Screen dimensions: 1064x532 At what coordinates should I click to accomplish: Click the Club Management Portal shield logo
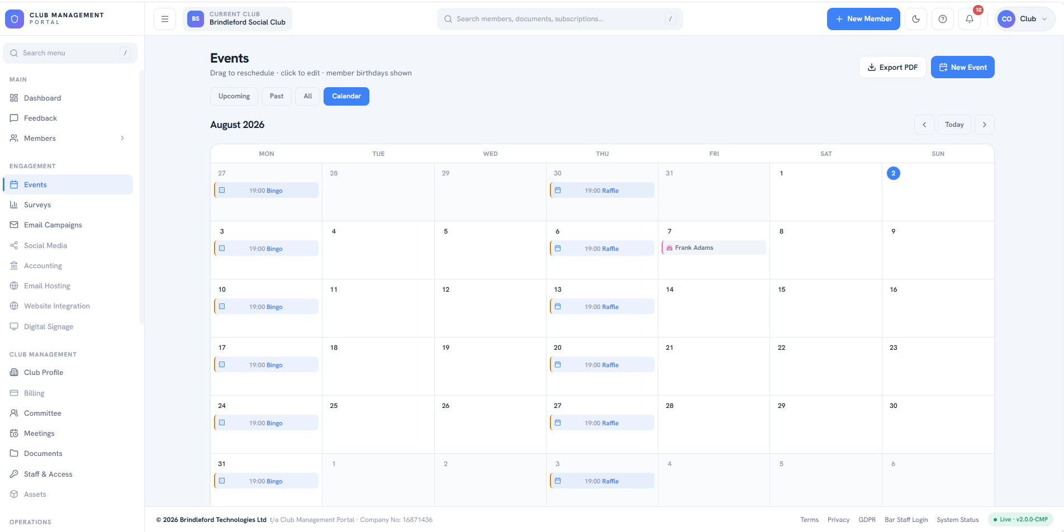(x=15, y=19)
